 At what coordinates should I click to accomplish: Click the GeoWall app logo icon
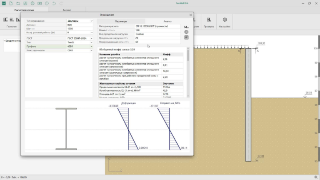click(x=4, y=3)
